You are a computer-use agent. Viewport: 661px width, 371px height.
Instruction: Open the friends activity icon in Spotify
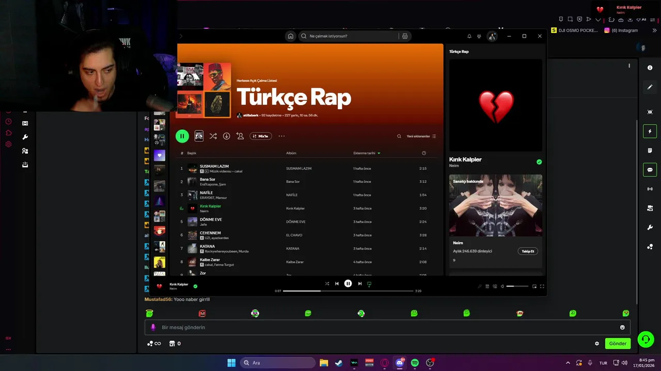click(x=479, y=36)
